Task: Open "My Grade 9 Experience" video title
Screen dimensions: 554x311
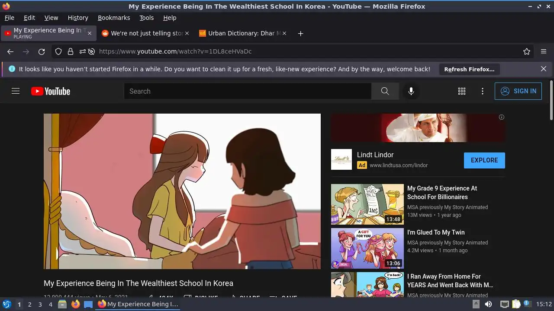Action: click(442, 193)
